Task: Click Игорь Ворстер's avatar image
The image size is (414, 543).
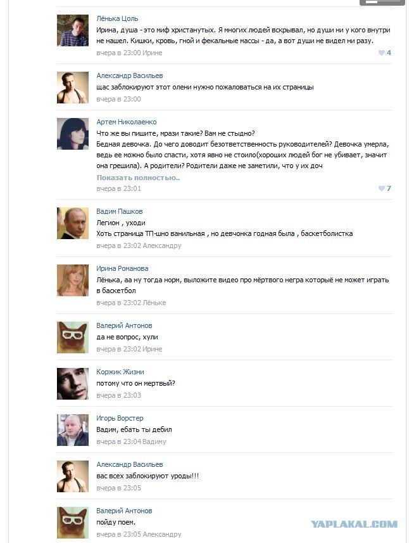Action: (73, 430)
